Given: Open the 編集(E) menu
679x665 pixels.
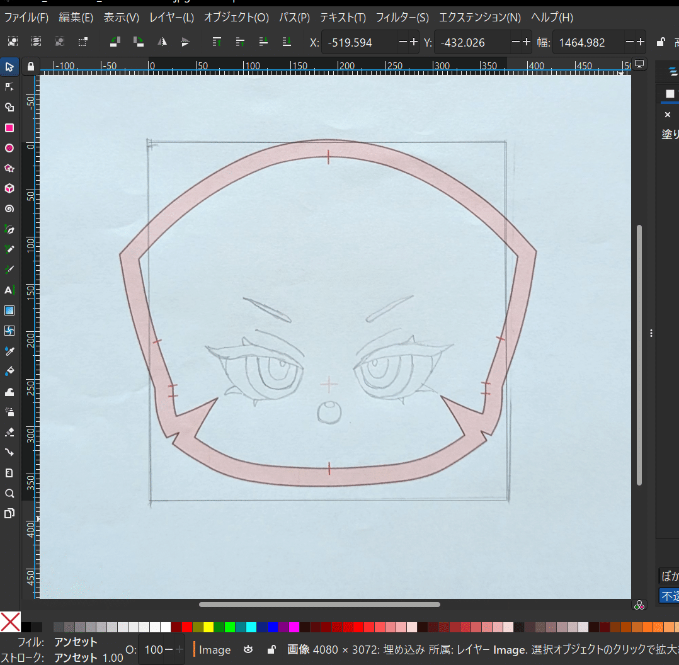Looking at the screenshot, I should coord(76,18).
